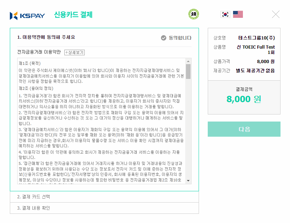
Task: Select the 1. 이용약관에 동의해 주세요 heading
Action: pyautogui.click(x=46, y=37)
